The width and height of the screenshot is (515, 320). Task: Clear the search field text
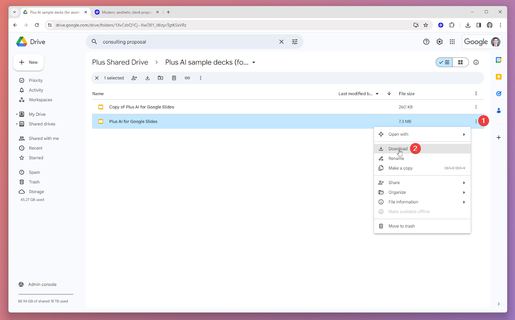pyautogui.click(x=281, y=42)
